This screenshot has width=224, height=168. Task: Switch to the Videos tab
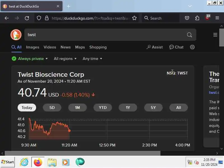point(50,47)
